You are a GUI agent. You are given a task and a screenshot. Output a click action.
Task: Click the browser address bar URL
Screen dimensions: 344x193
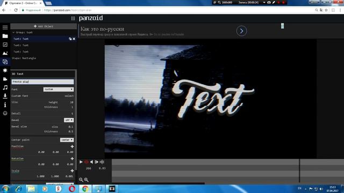pos(68,10)
